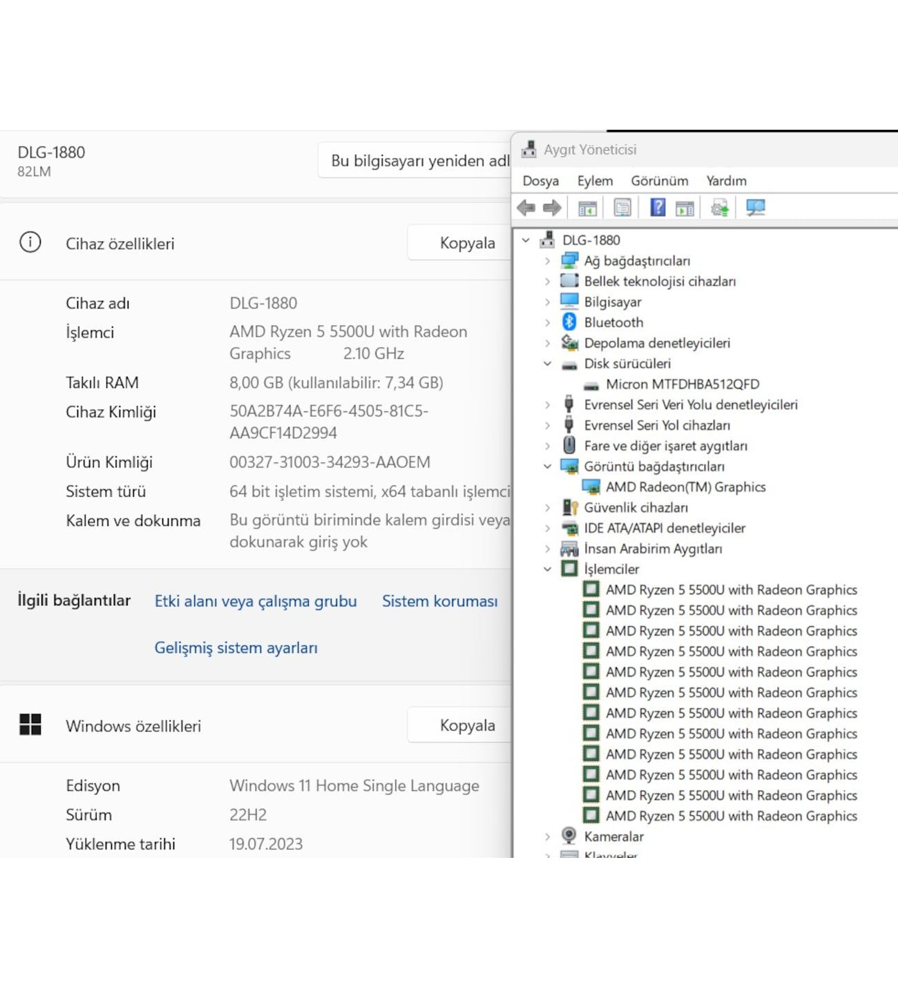898x987 pixels.
Task: Open the Sistem koruması link
Action: click(439, 601)
